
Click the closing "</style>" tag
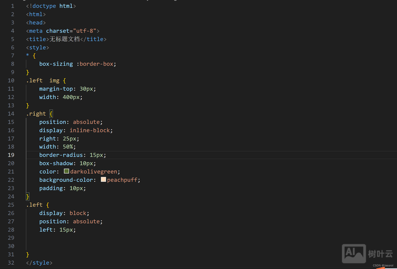[x=39, y=263]
